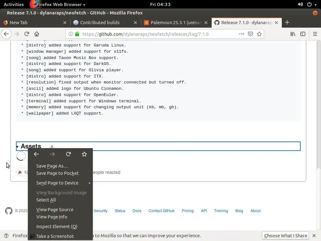This screenshot has height=241, width=321.
Task: Bookmark this page with the star icon
Action: pyautogui.click(x=259, y=34)
